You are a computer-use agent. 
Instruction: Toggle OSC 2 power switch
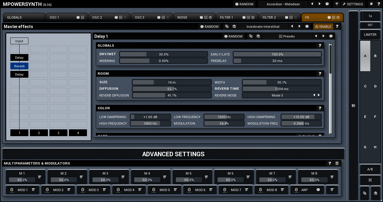click(x=125, y=17)
